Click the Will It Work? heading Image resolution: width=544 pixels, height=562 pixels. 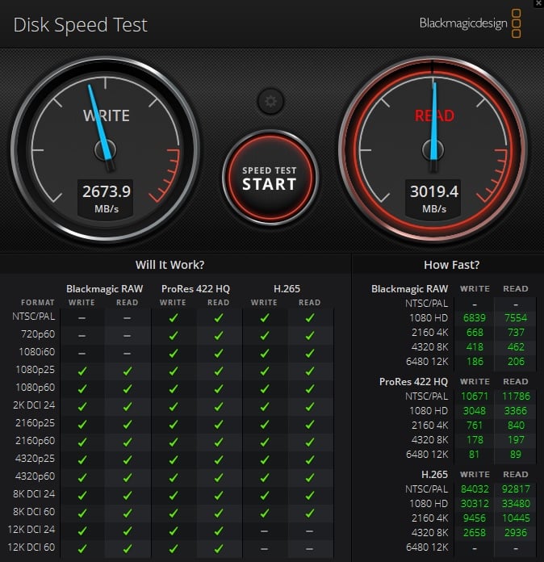pos(169,265)
